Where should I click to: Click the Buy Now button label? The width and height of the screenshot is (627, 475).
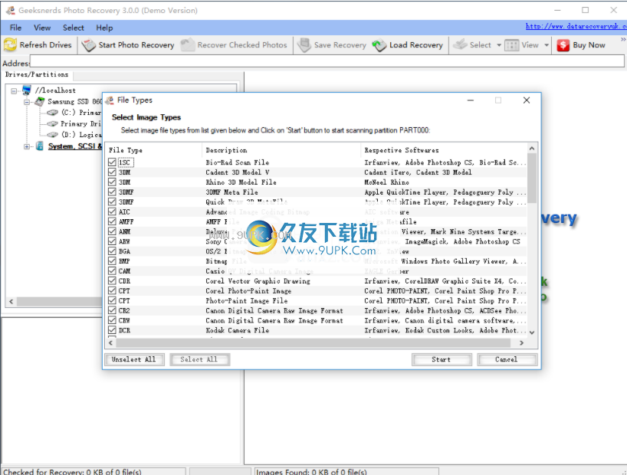point(589,45)
